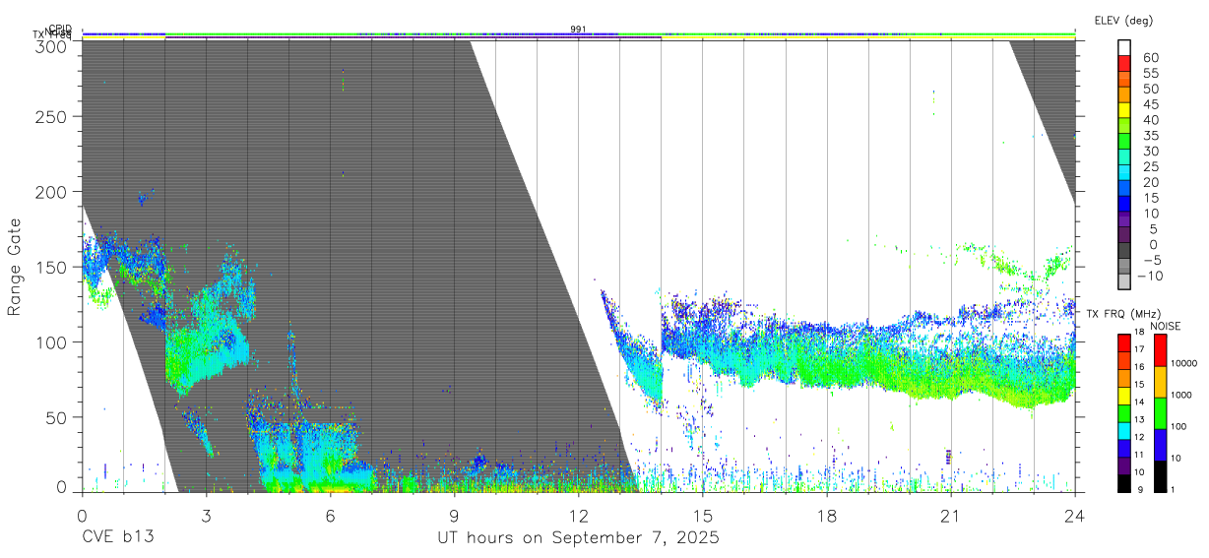Click the 18 tick on UT hours axis

point(827,516)
